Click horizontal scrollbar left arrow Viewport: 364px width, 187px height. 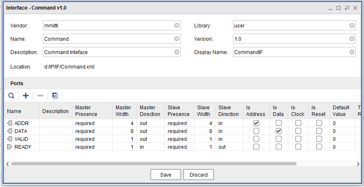pyautogui.click(x=7, y=164)
